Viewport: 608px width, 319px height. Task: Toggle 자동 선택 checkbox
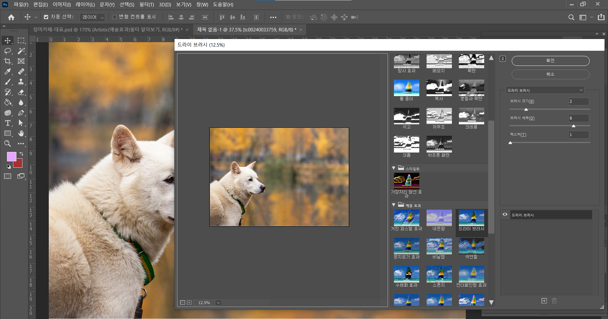(46, 17)
